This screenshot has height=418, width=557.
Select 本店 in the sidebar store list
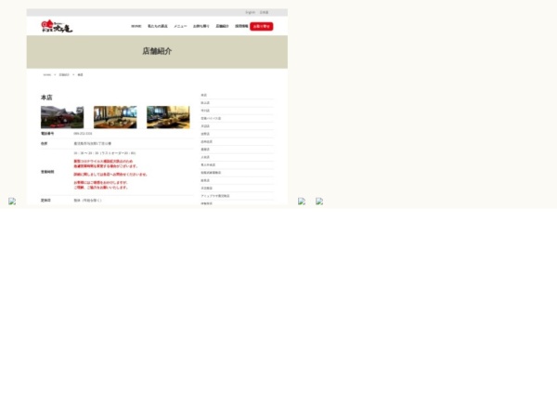(x=204, y=96)
